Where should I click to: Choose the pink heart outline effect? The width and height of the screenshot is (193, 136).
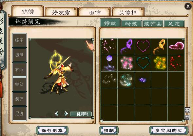pyautogui.click(x=143, y=47)
